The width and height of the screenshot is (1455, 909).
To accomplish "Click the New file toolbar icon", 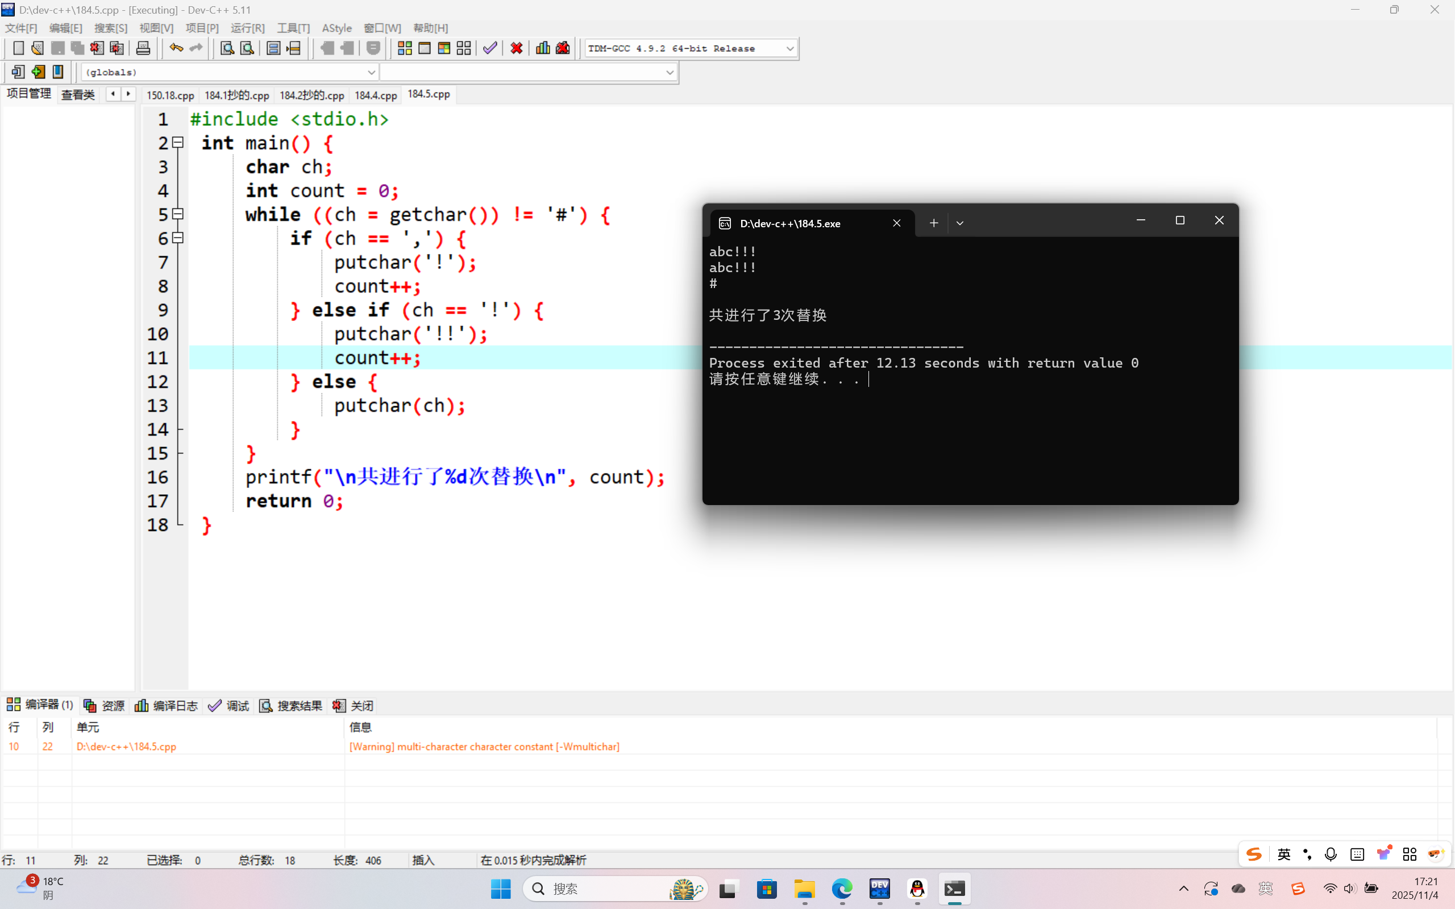I will point(19,48).
